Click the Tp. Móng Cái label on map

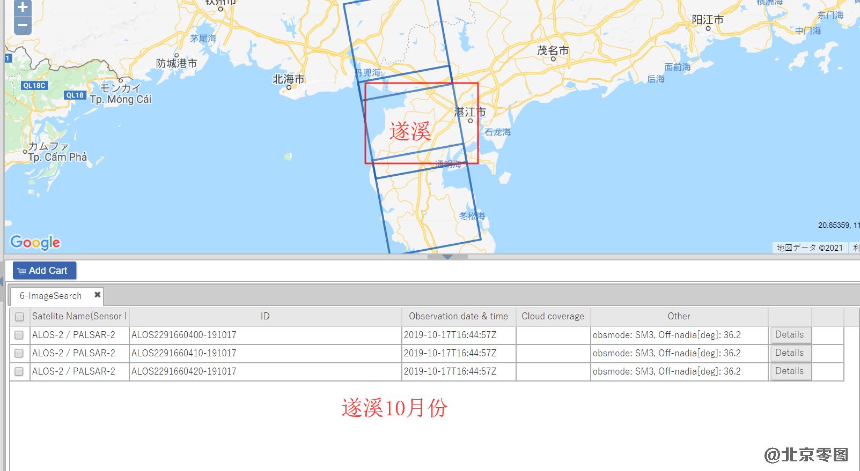[x=121, y=100]
